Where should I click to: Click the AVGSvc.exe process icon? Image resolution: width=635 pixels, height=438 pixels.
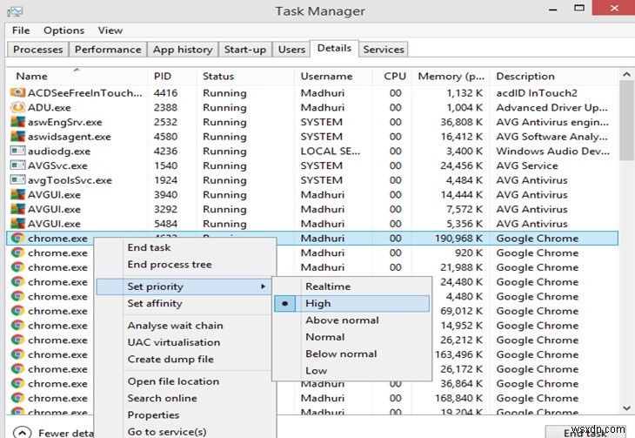(x=17, y=165)
